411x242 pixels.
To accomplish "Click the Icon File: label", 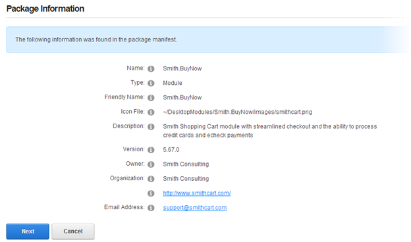I will (132, 111).
